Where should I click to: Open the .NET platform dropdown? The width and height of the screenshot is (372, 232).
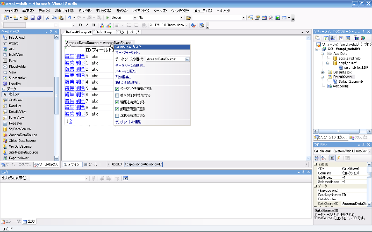181,17
